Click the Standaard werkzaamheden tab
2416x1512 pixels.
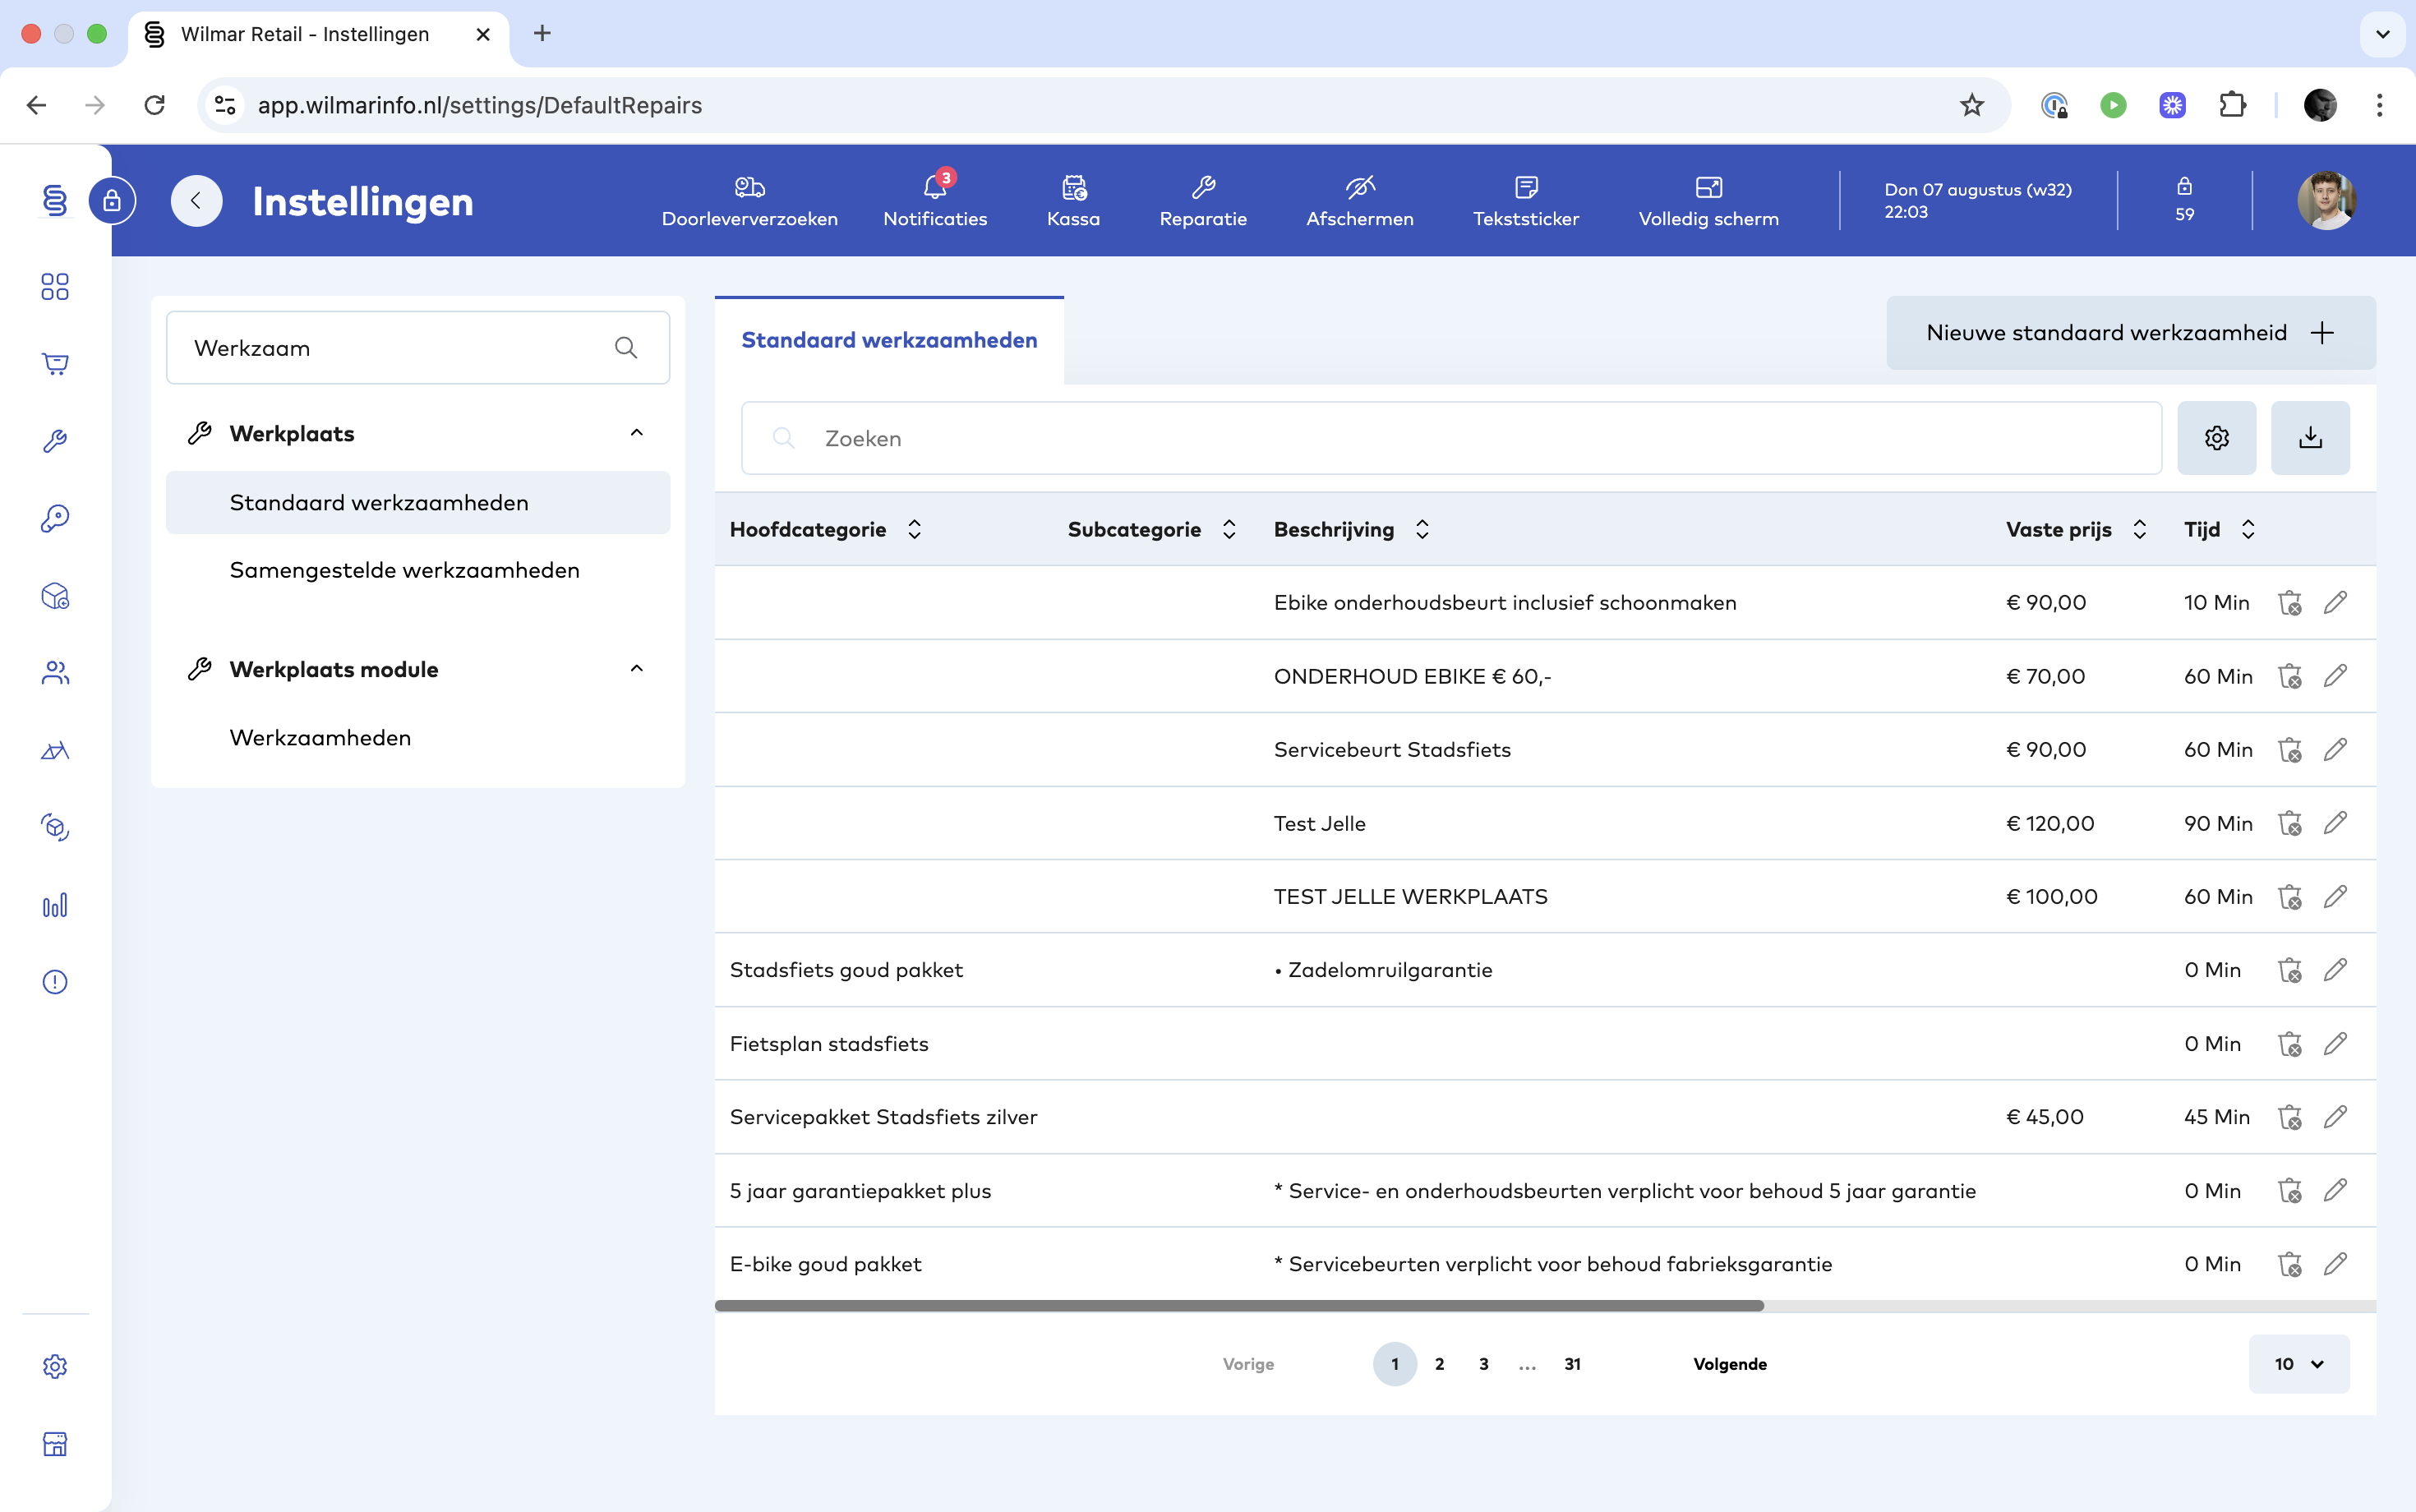(x=889, y=340)
